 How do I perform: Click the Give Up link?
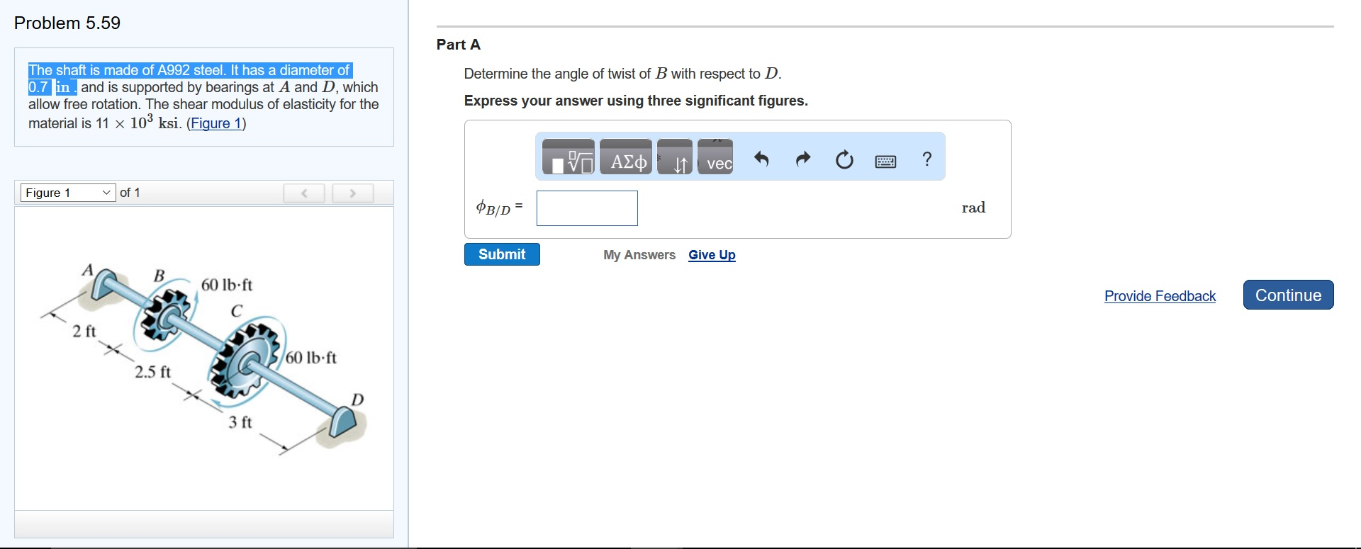click(712, 255)
